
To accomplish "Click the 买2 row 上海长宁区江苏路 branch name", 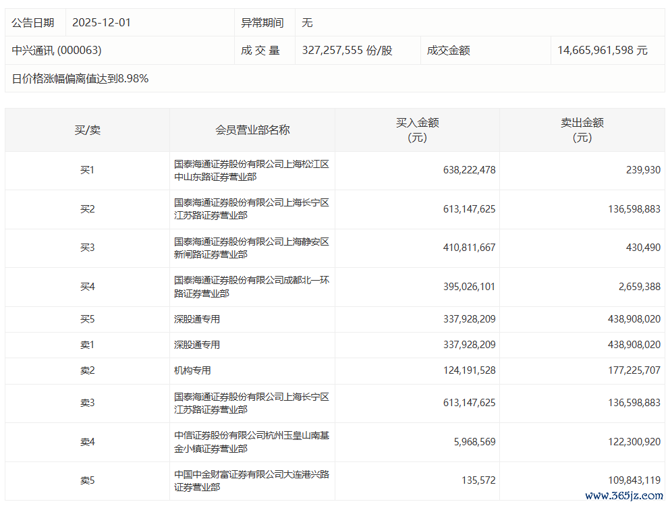I will point(252,208).
